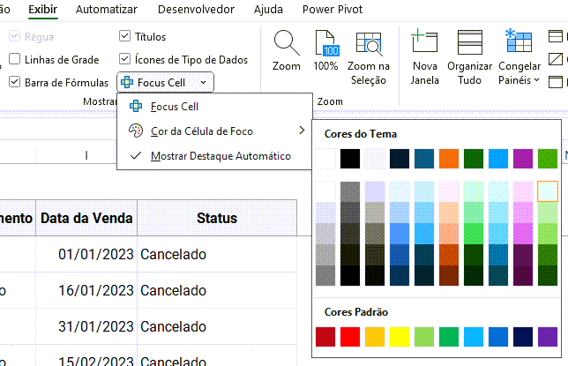Uncheck the Barra de Fórmulas checkbox
This screenshot has width=568, height=366.
click(15, 82)
